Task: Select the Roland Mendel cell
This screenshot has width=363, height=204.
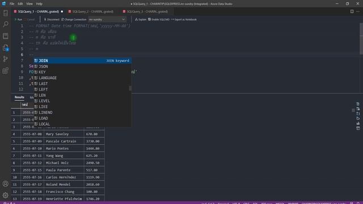Action: [64, 185]
